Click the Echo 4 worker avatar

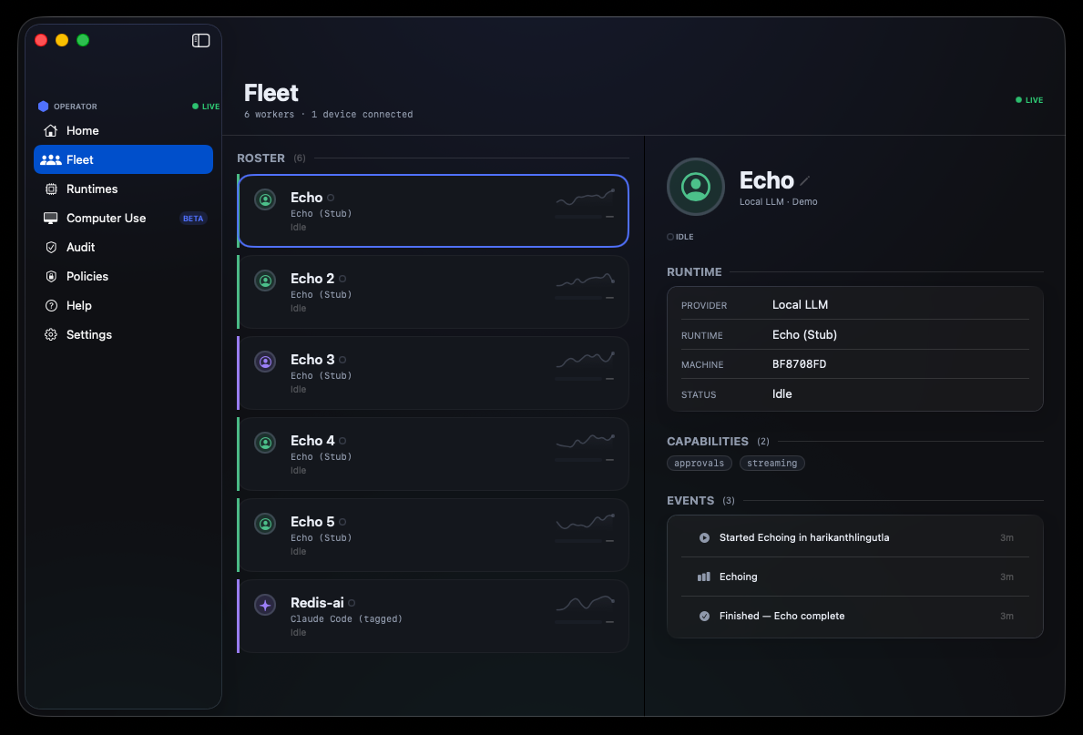[265, 442]
